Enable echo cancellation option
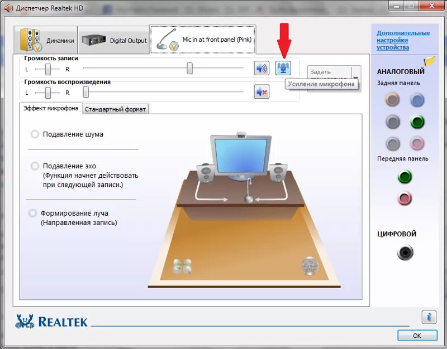The width and height of the screenshot is (447, 349). coord(35,166)
